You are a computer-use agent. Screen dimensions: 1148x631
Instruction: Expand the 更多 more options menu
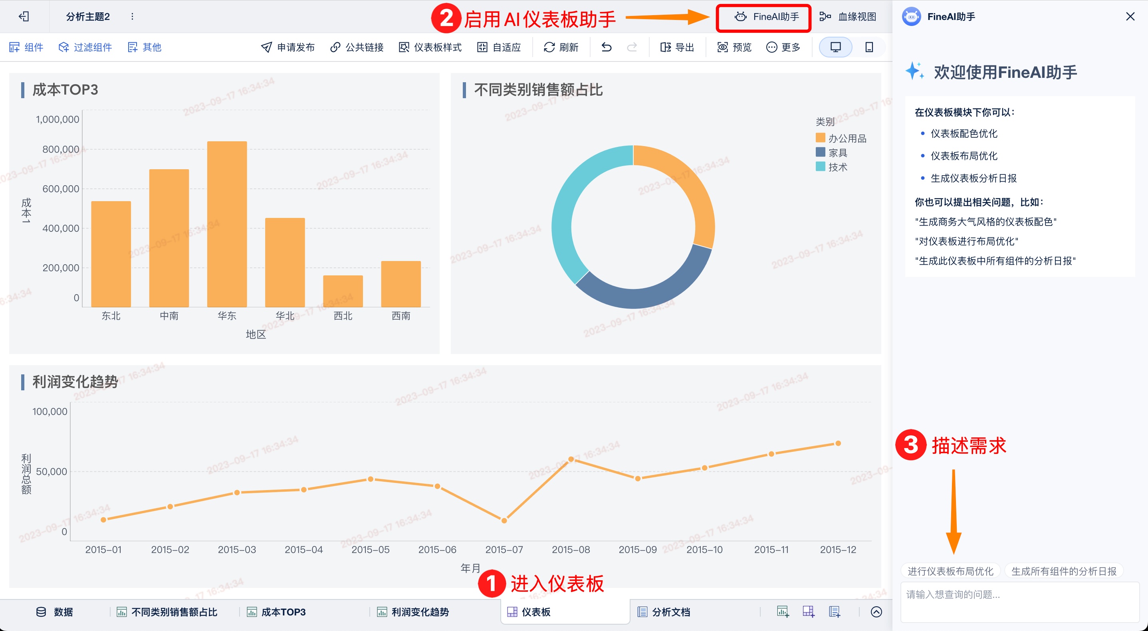click(783, 47)
